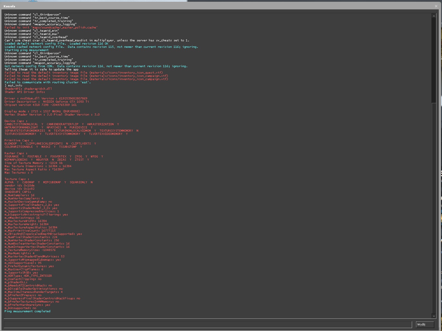Click the "Device Caps :" heading
442x331 pixels.
(x=16, y=121)
